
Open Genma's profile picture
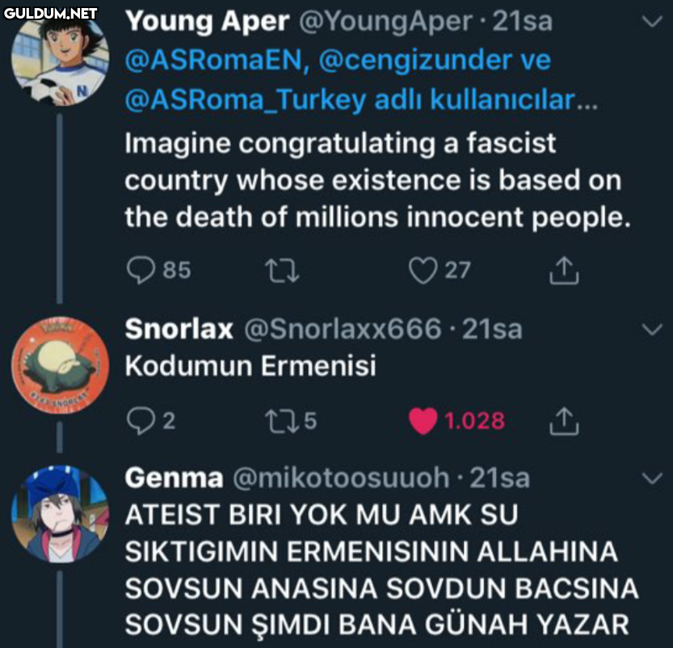tap(61, 514)
